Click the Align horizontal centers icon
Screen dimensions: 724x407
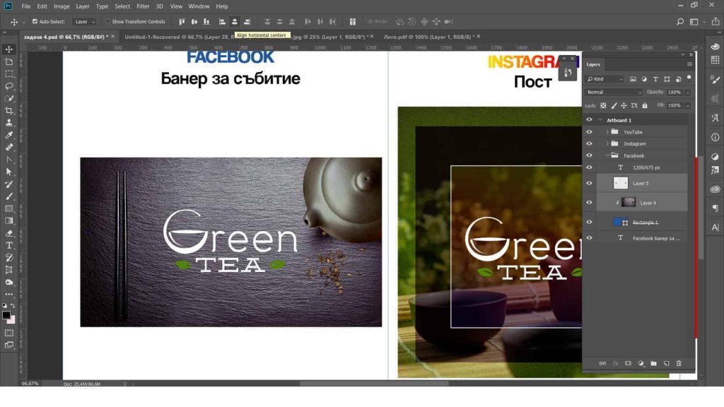coord(235,22)
